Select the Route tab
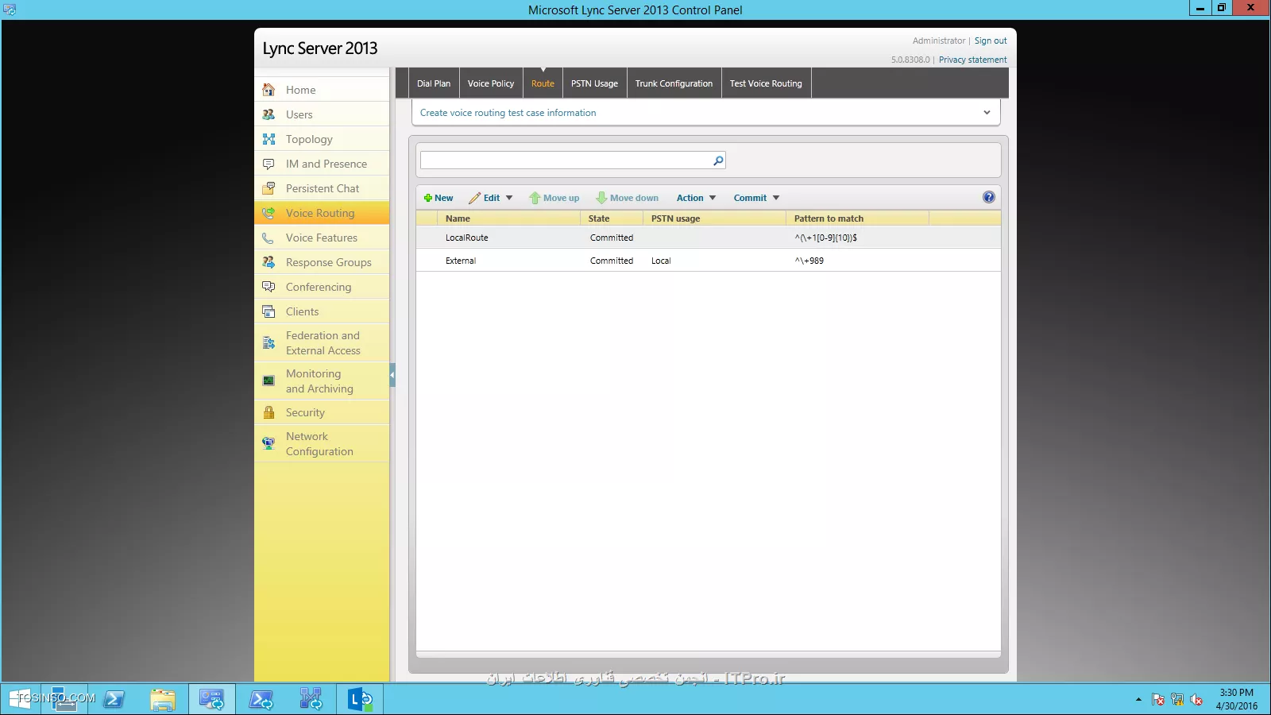The height and width of the screenshot is (715, 1271). coord(543,83)
